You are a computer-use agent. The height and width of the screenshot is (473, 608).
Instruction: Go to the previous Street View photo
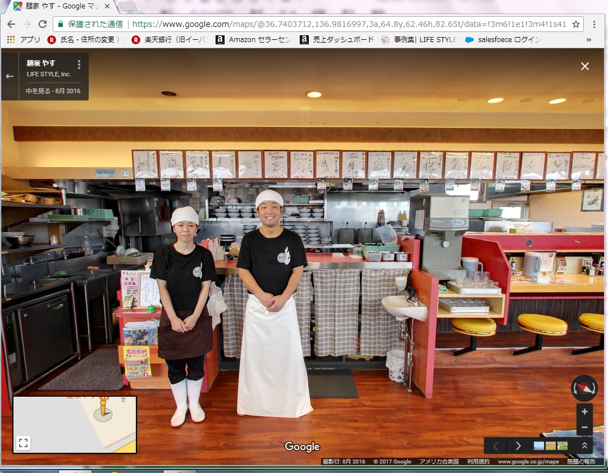point(495,446)
